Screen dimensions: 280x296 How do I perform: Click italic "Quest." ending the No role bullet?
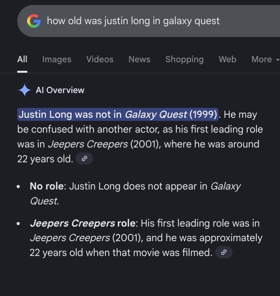[x=44, y=201]
